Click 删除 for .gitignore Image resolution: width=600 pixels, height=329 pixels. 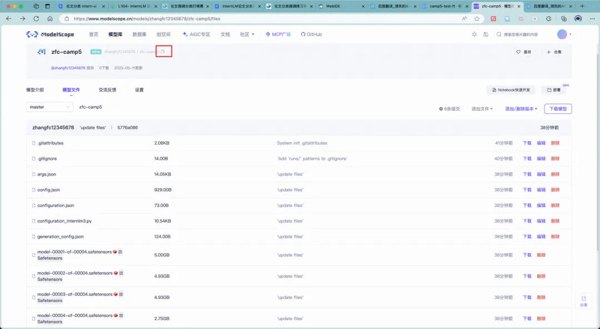[555, 159]
